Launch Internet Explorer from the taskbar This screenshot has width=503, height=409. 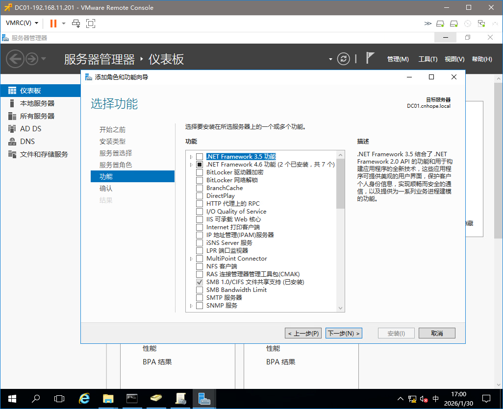pyautogui.click(x=84, y=399)
